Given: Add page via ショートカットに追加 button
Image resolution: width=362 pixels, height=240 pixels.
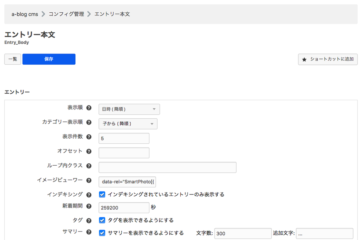Looking at the screenshot, I should pos(328,59).
